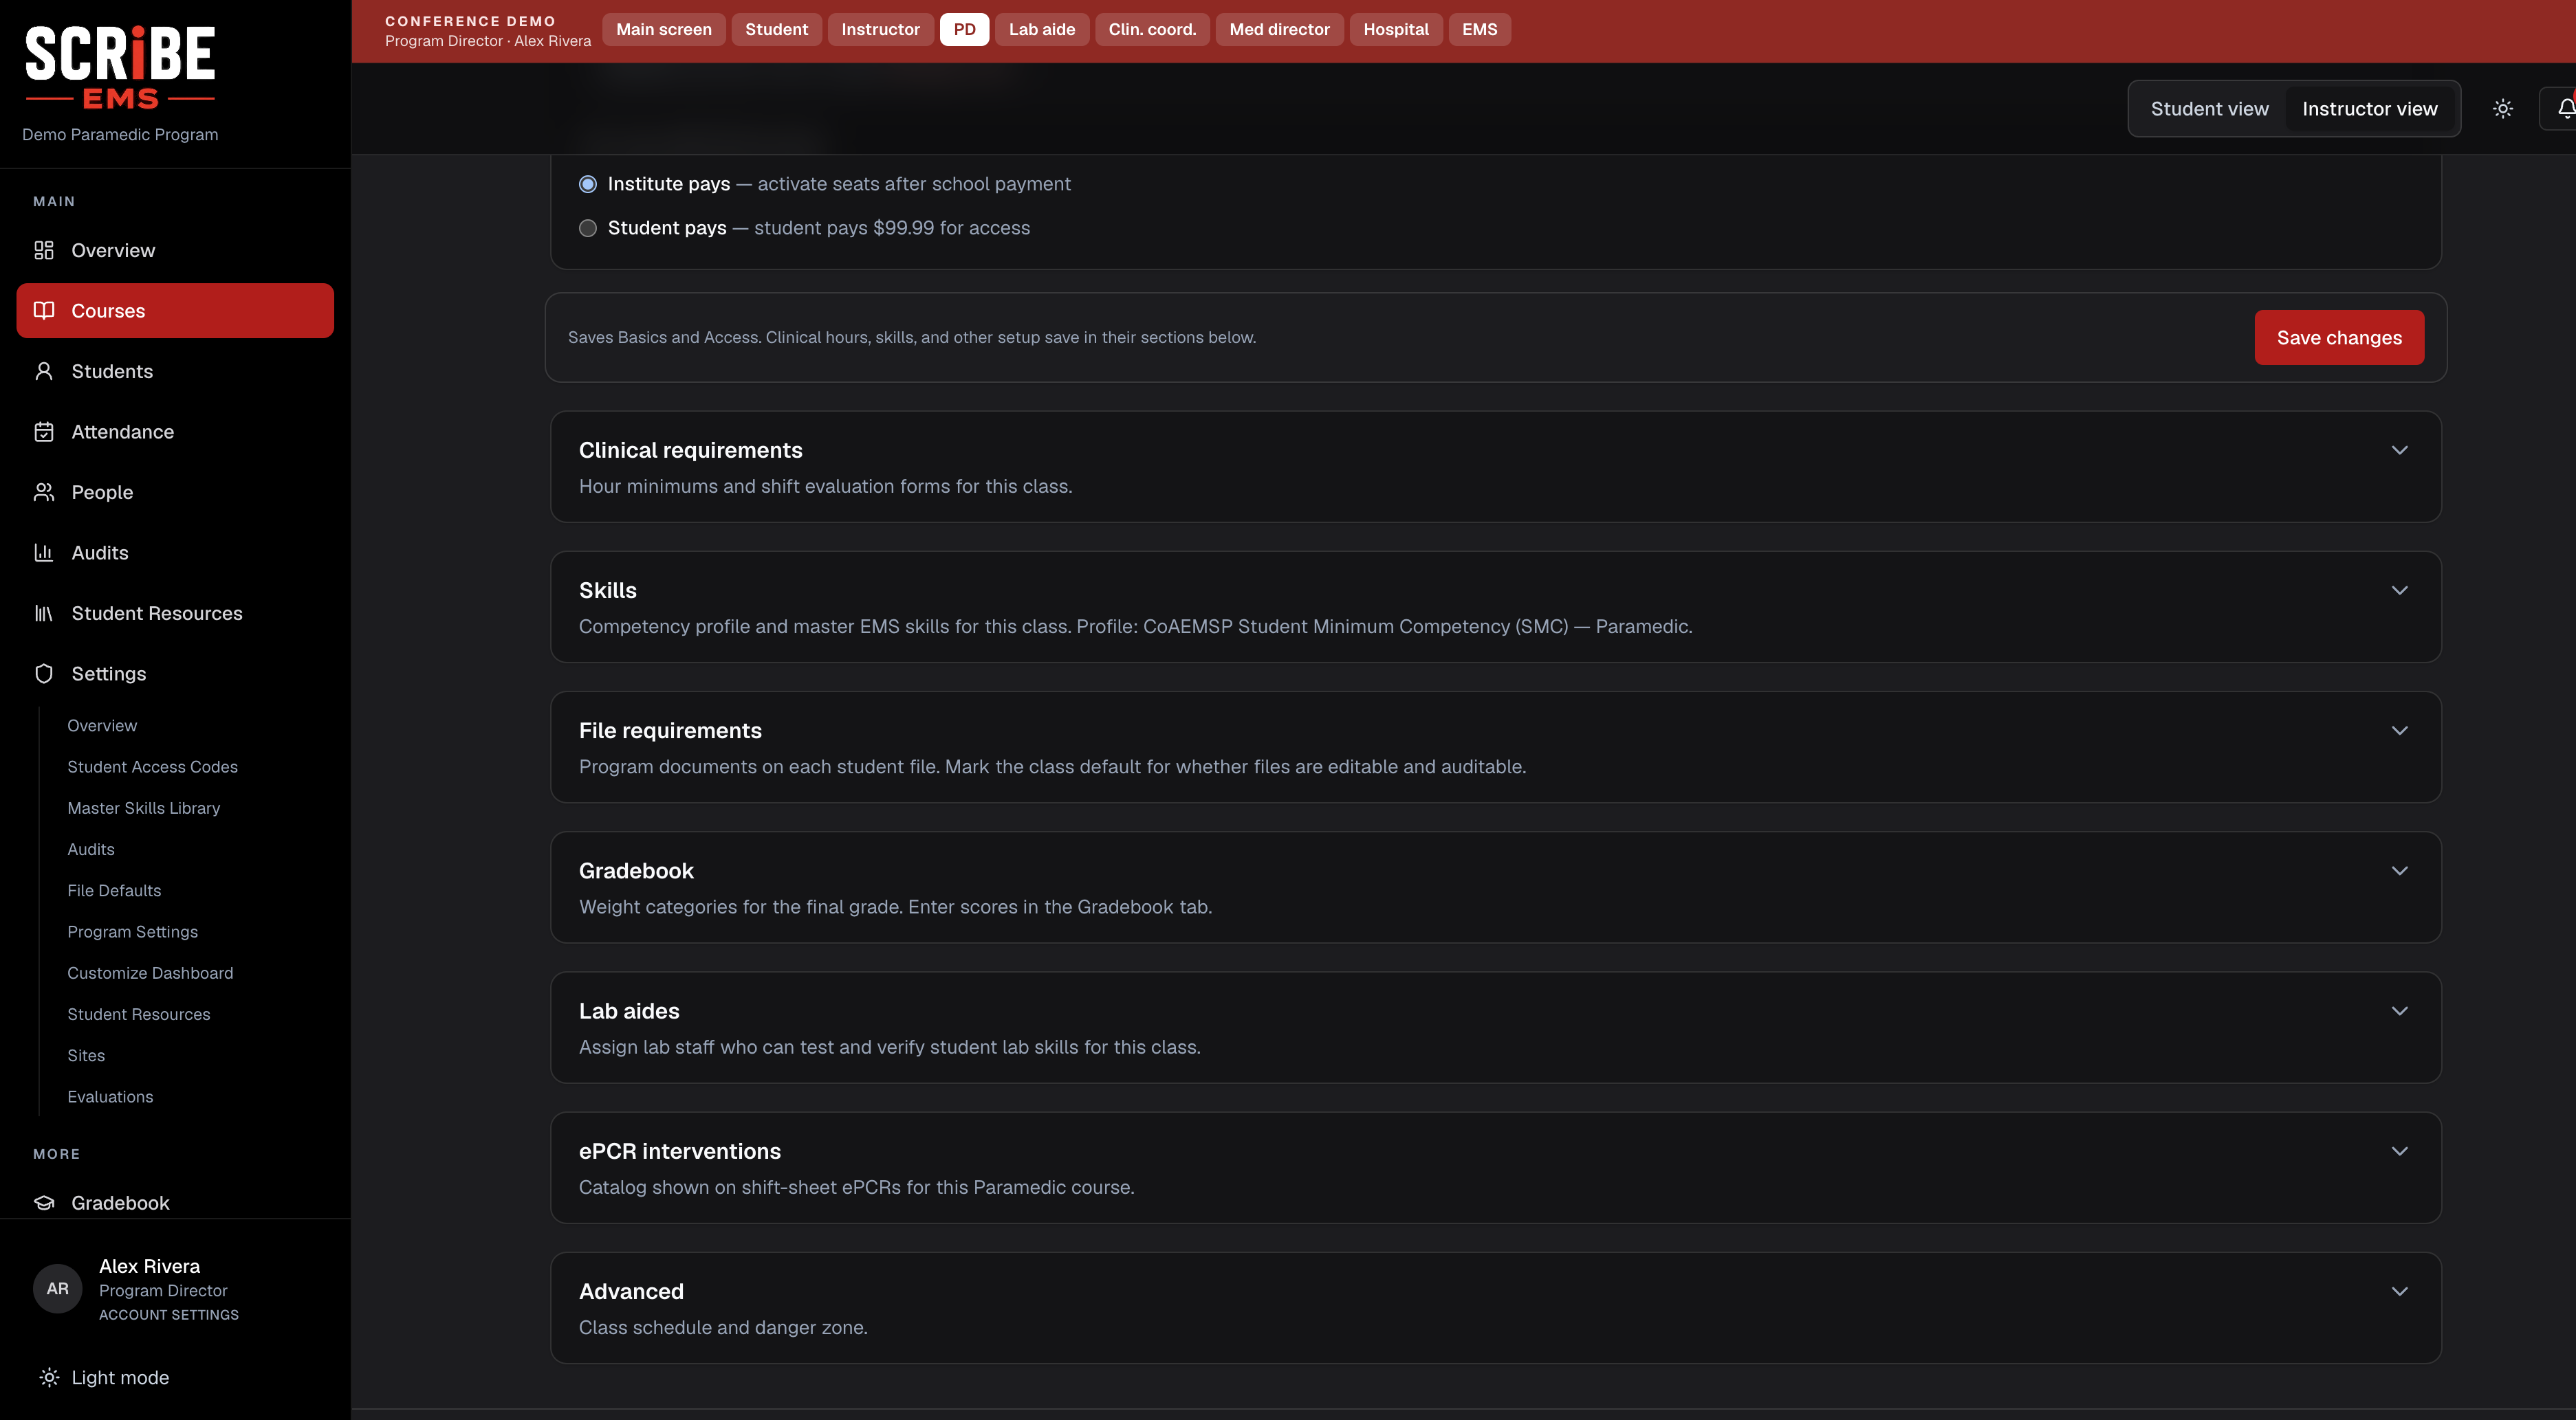This screenshot has height=1420, width=2576.
Task: Expand the Skills section chevron
Action: [x=2399, y=590]
